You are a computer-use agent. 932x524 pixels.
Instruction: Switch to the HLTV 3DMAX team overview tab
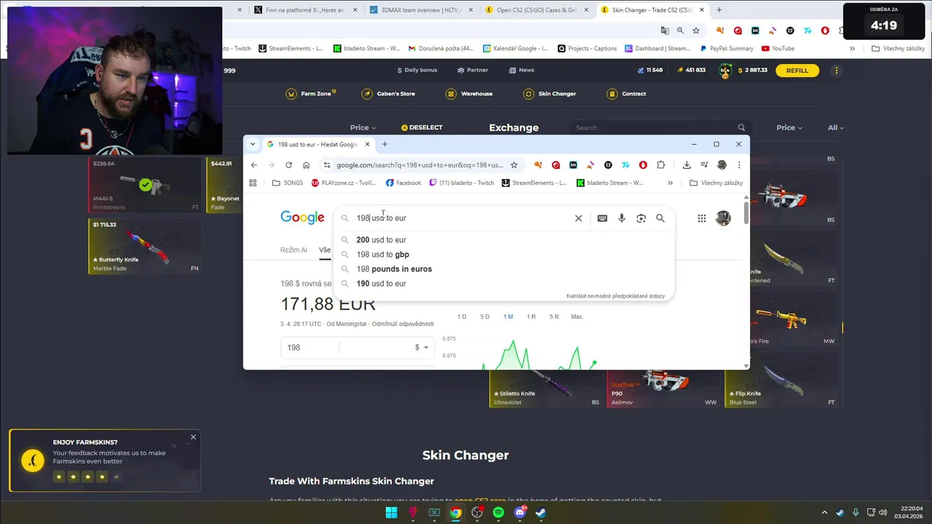point(420,10)
